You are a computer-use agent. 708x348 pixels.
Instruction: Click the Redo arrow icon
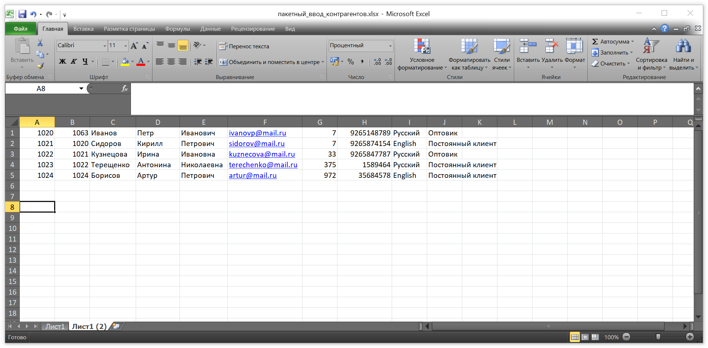[x=49, y=14]
